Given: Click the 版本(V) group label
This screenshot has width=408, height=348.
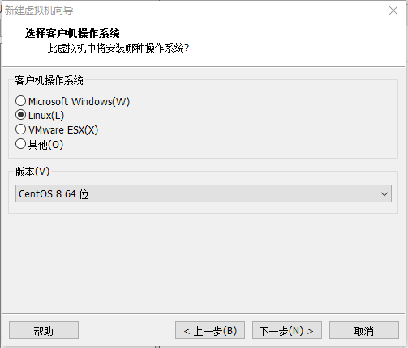Looking at the screenshot, I should point(32,172).
